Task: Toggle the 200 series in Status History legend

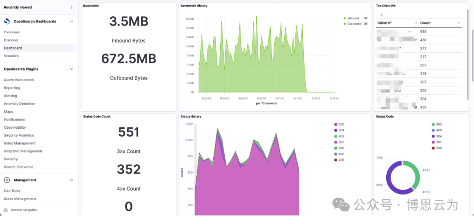Action: 339,124
